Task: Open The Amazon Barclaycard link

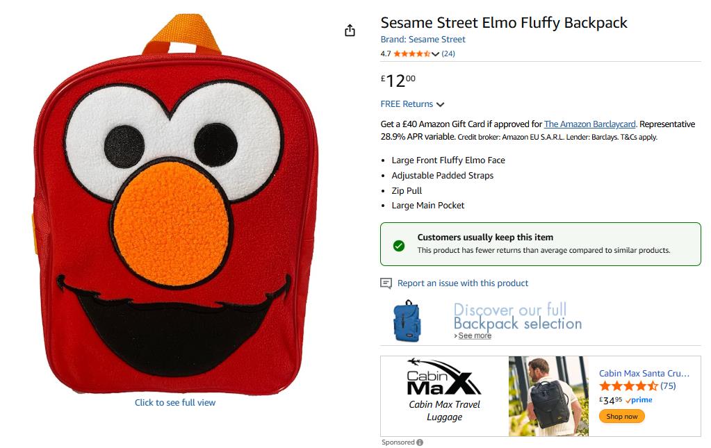Action: coord(589,124)
